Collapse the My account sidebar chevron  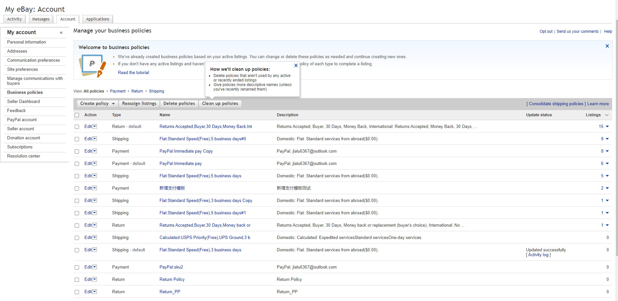point(61,32)
